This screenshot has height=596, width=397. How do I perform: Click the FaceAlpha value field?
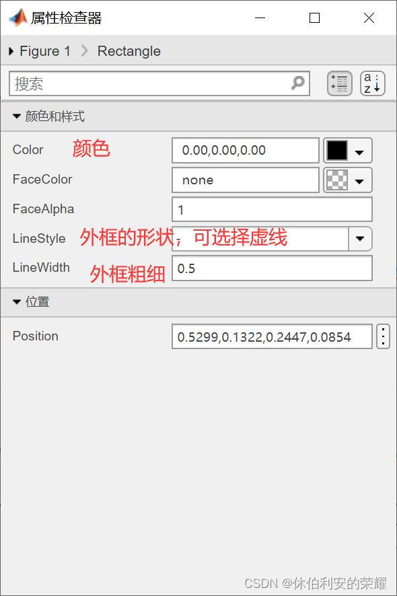[272, 209]
